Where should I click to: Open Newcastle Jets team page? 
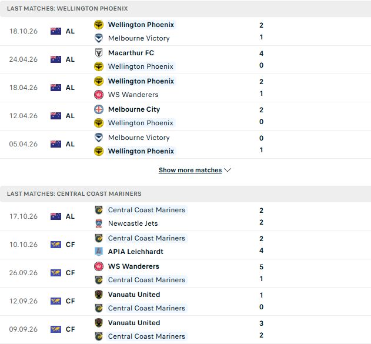[x=133, y=223]
